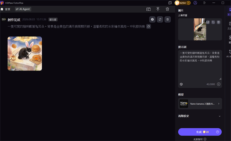231x141 pixels.
Task: Remove the uploaded cat photo
Action: (x=218, y=22)
